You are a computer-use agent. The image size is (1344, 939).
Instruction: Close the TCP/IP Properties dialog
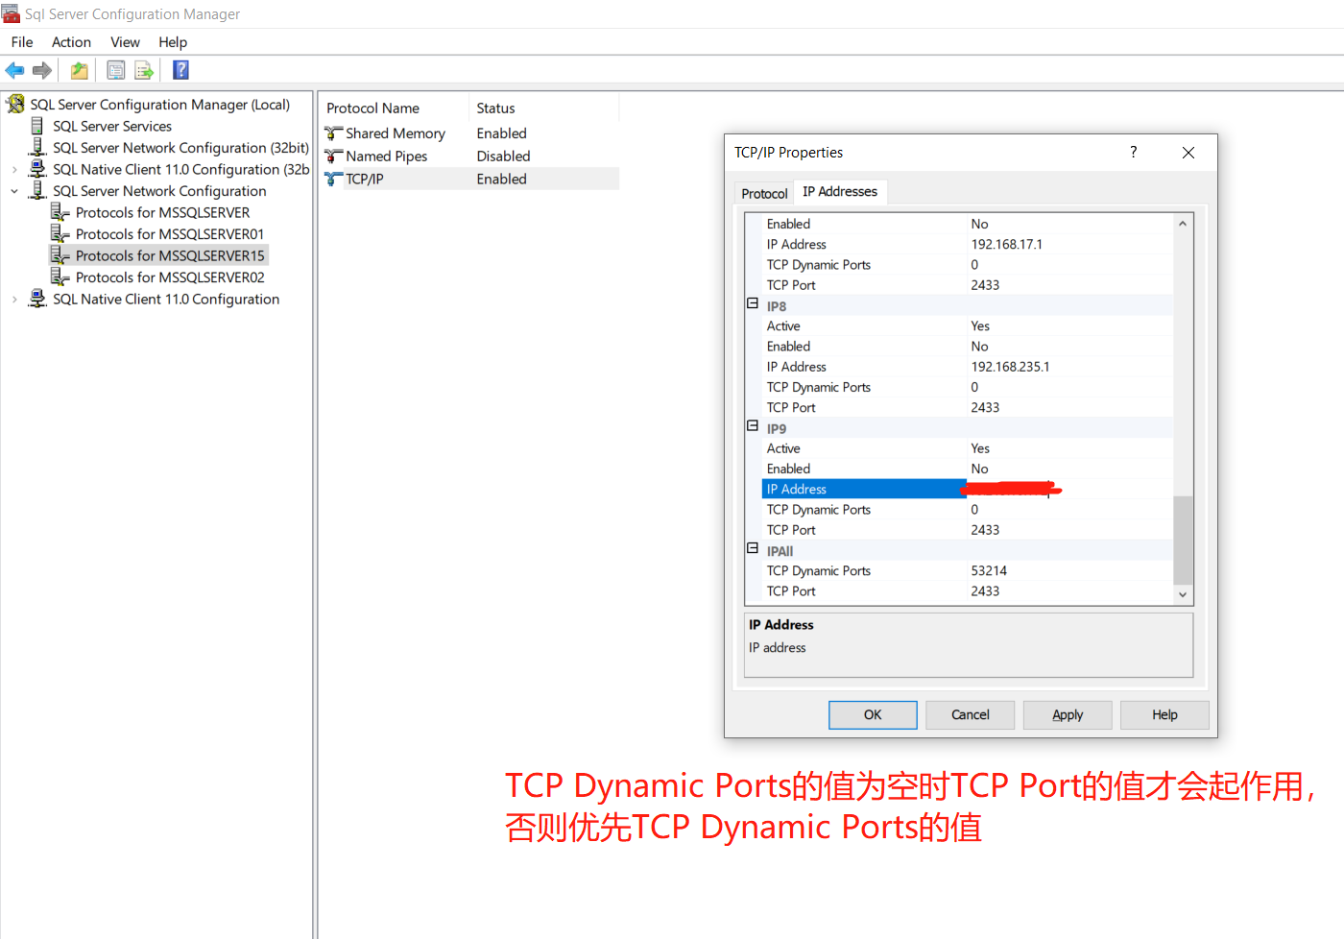tap(1188, 153)
